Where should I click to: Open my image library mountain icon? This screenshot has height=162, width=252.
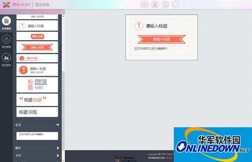(x=7, y=57)
